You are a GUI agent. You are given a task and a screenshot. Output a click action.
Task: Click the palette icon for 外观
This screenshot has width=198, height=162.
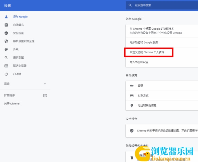6,49
